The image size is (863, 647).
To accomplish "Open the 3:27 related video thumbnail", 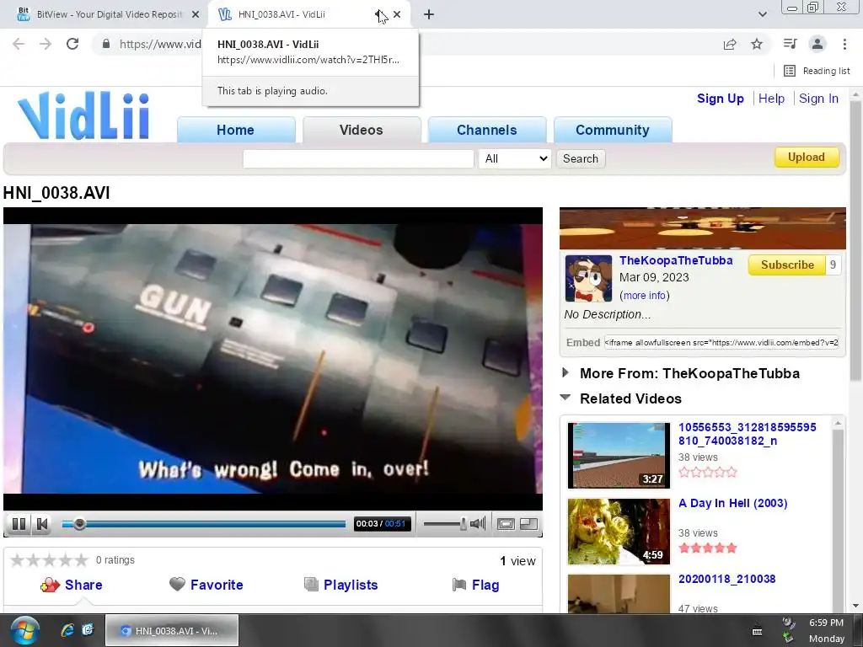I will coord(619,456).
